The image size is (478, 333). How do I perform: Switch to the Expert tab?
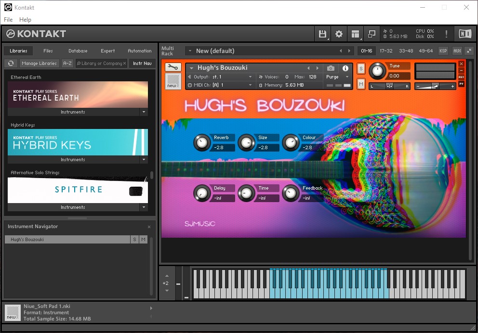[107, 51]
